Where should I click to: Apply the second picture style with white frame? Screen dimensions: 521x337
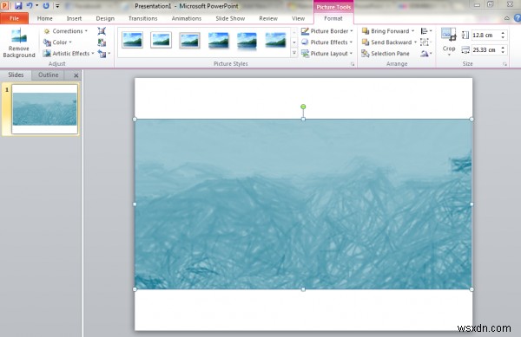point(161,40)
